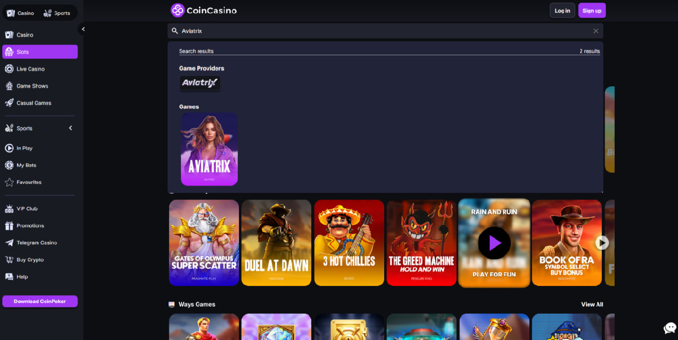This screenshot has height=340, width=678.
Task: Click the Sign up button
Action: pyautogui.click(x=592, y=11)
